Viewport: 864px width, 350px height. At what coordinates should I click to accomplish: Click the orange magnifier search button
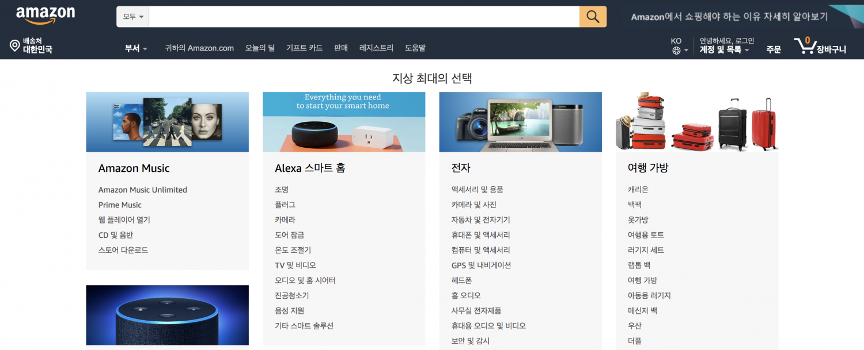[593, 17]
